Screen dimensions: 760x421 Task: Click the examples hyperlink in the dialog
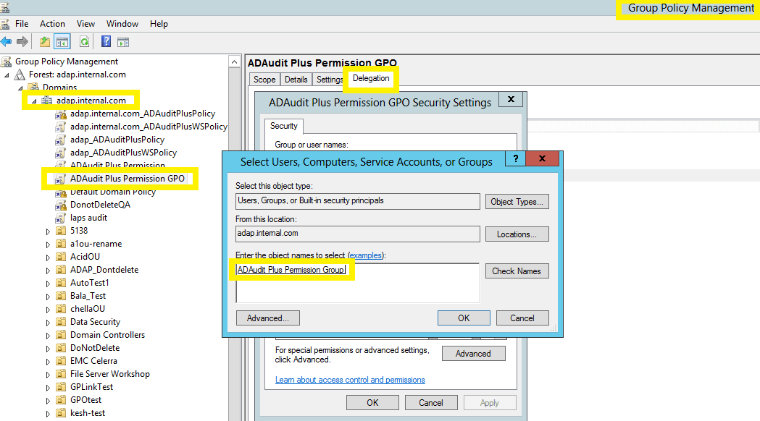(366, 255)
